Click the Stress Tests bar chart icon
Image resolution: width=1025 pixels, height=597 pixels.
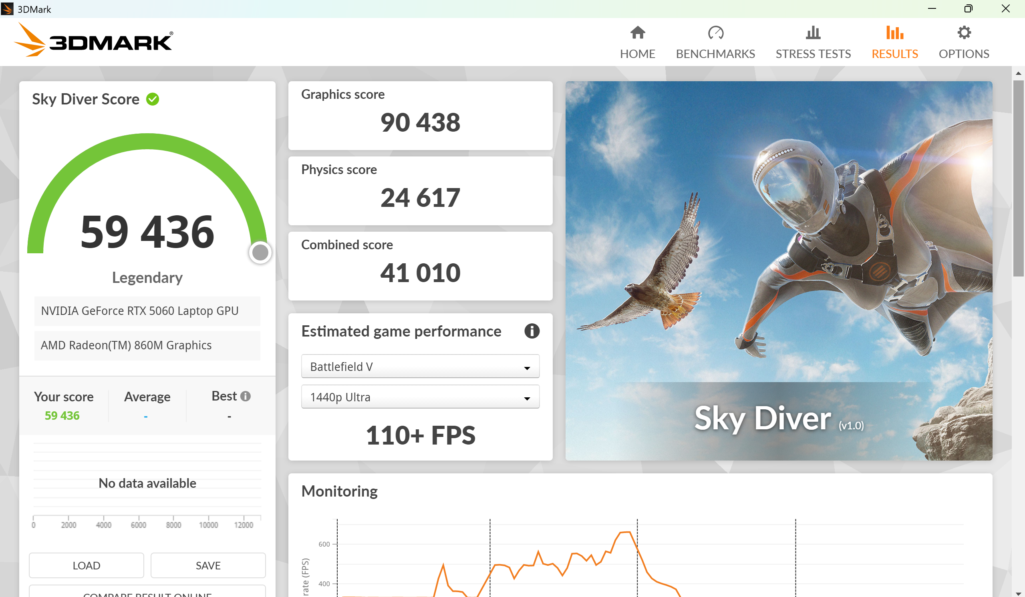pos(813,32)
